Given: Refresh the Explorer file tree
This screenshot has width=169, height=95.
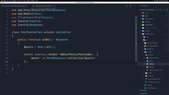Looking at the screenshot, I should pos(164,10).
